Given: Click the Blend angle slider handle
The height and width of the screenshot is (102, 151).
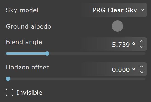Looking at the screenshot, I should point(47,54).
